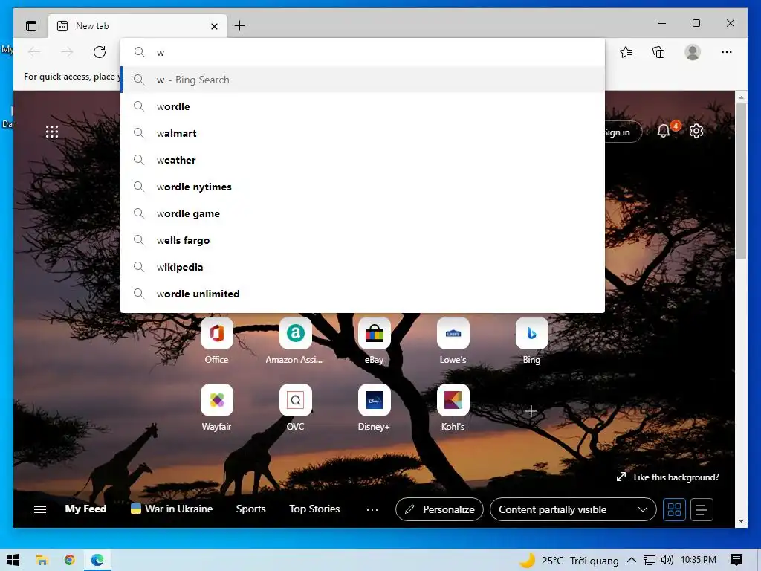The width and height of the screenshot is (761, 571).
Task: Open the notifications bell icon
Action: [664, 131]
